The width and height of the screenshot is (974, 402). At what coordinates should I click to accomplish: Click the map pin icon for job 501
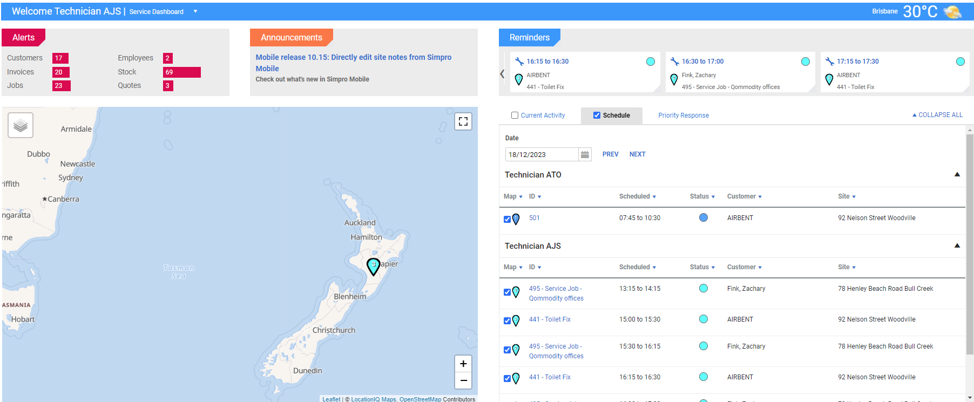pos(516,219)
